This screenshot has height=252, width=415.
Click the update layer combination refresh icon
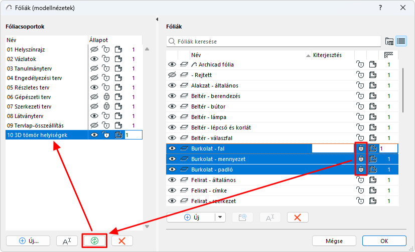pyautogui.click(x=94, y=240)
